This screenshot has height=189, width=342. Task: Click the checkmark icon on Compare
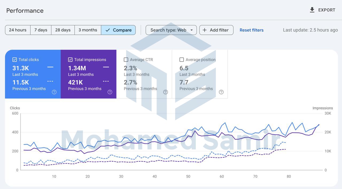tap(108, 30)
